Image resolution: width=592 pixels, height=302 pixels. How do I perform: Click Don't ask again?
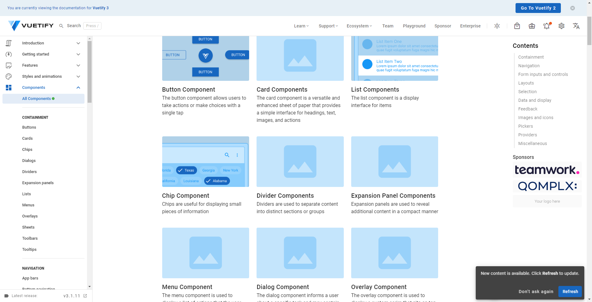536,292
